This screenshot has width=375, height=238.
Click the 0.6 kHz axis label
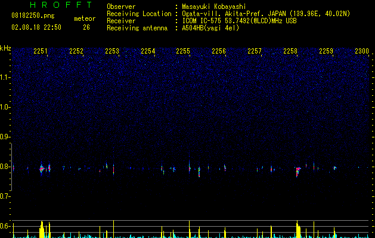coord(4,226)
